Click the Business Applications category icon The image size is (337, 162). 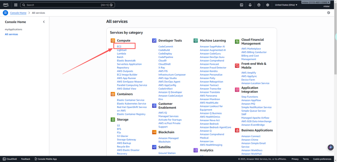click(237, 130)
